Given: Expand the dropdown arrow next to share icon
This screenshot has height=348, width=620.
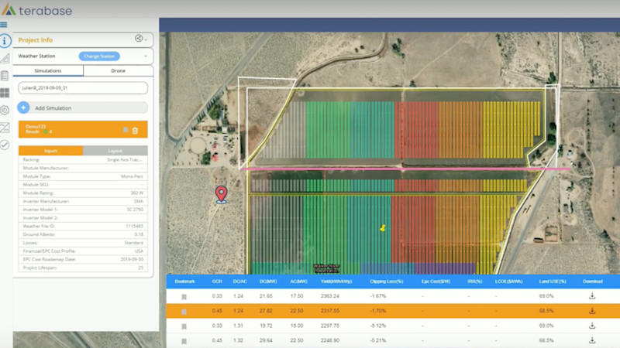Looking at the screenshot, I should click(146, 39).
